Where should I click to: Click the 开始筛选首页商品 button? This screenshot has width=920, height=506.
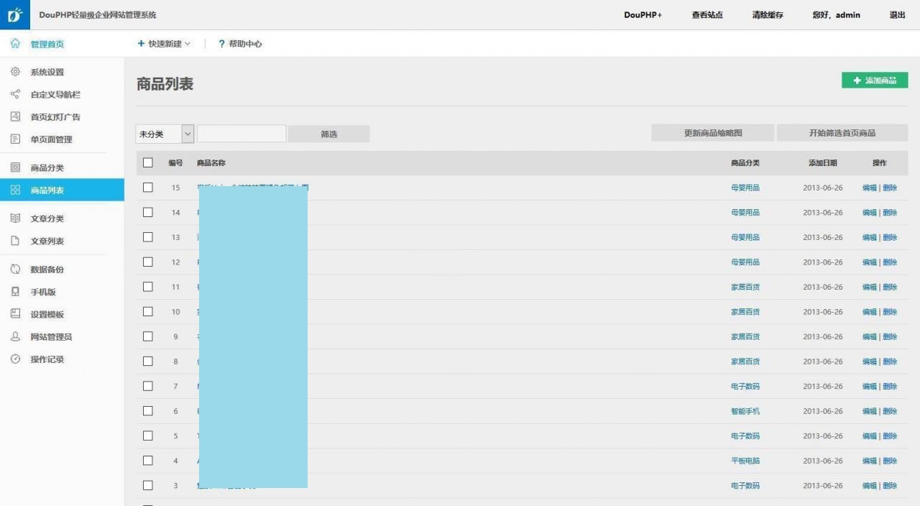(x=842, y=133)
